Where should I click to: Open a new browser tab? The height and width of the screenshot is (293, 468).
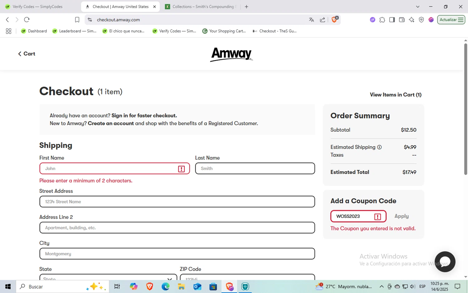[x=246, y=7]
